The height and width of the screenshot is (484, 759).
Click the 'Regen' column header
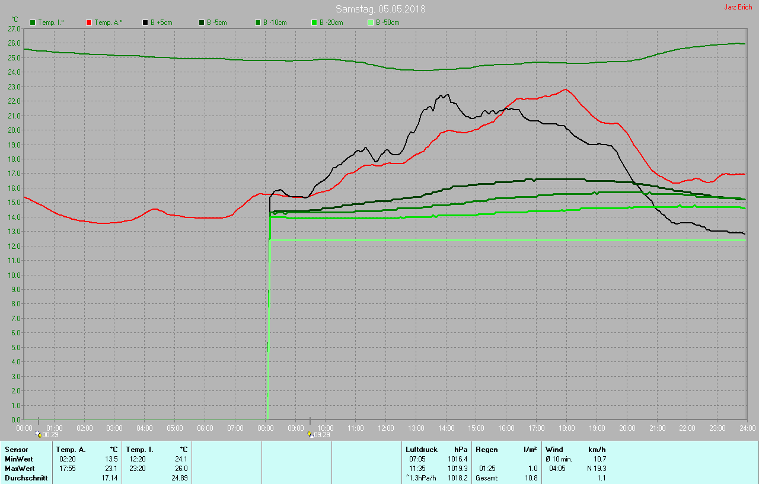487,450
